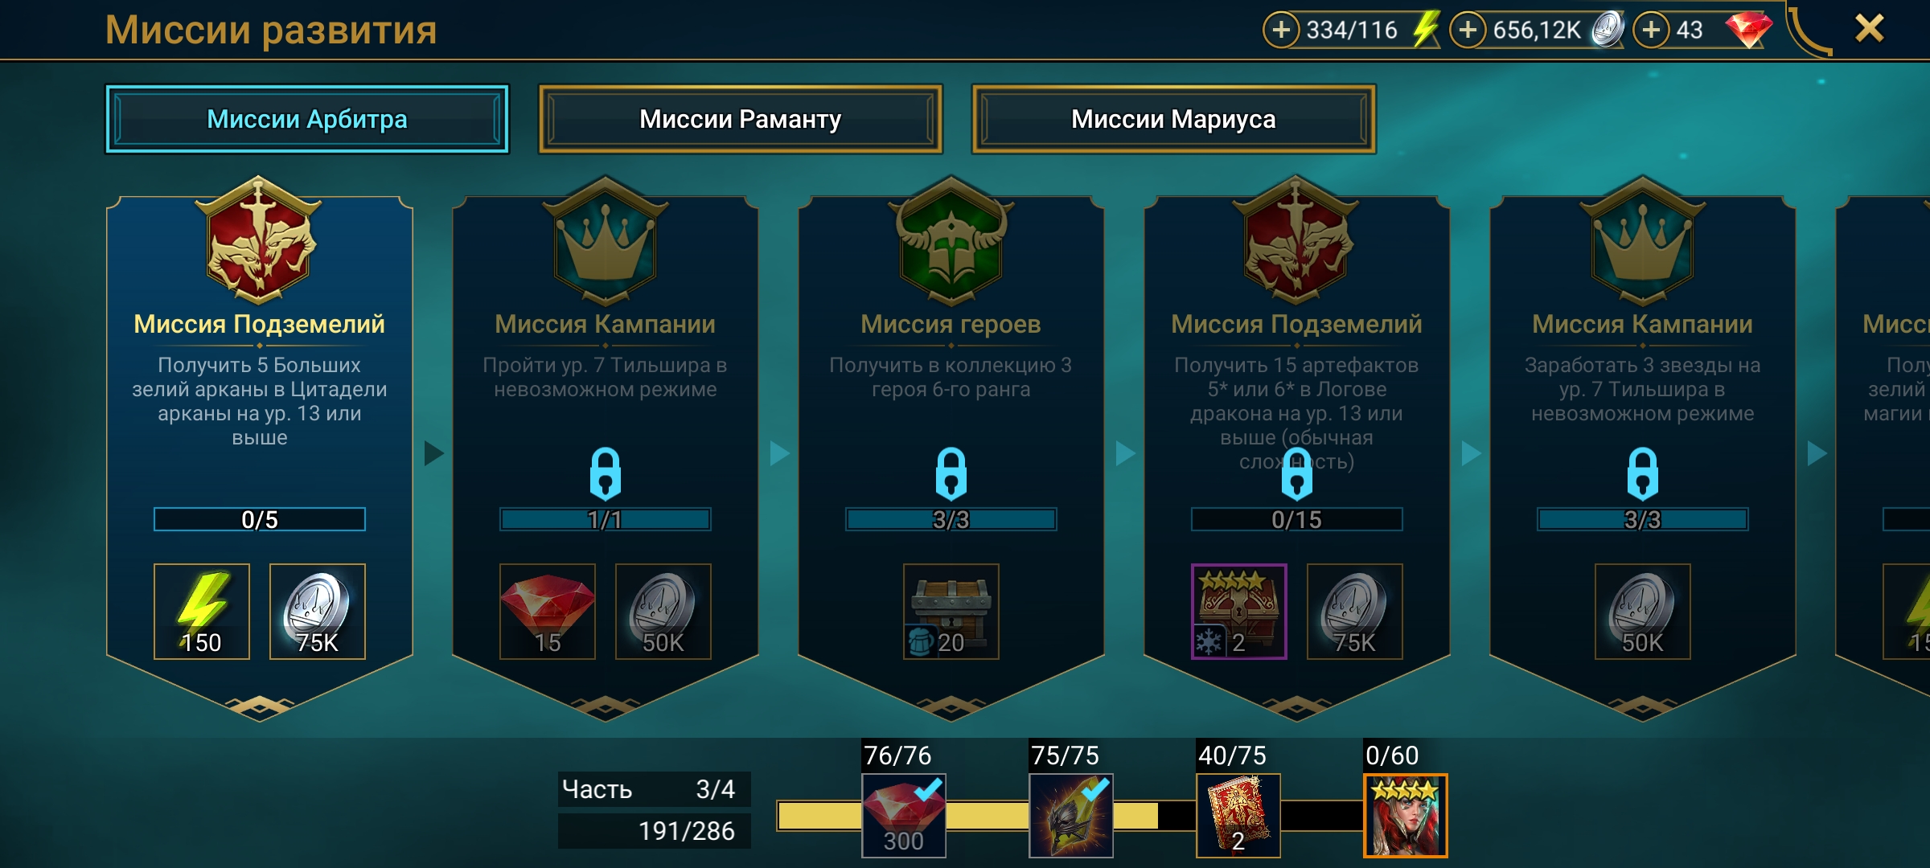Select the 300 gems milestone reward

pyautogui.click(x=904, y=816)
